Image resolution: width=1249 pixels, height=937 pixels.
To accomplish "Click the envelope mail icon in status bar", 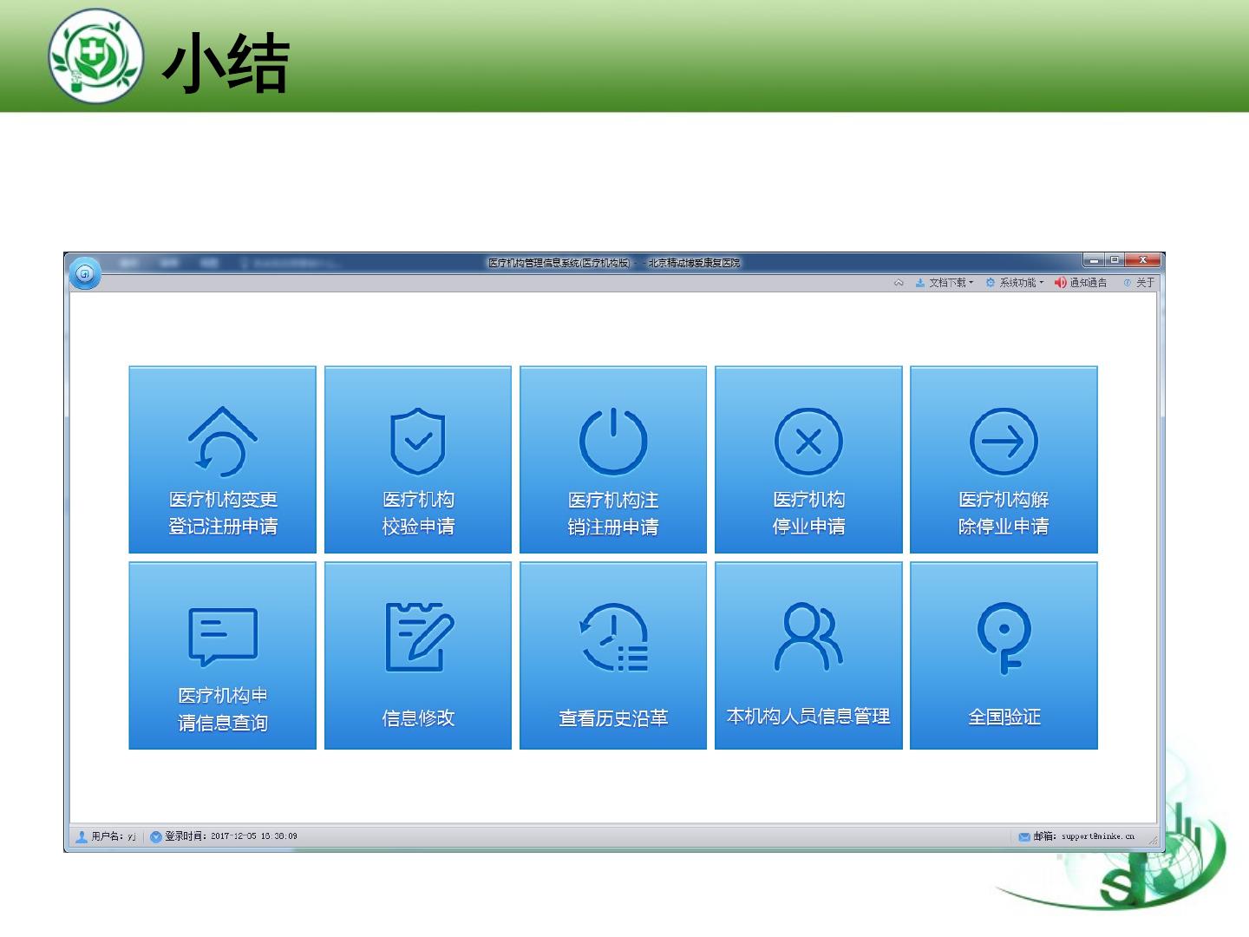I will (1024, 837).
